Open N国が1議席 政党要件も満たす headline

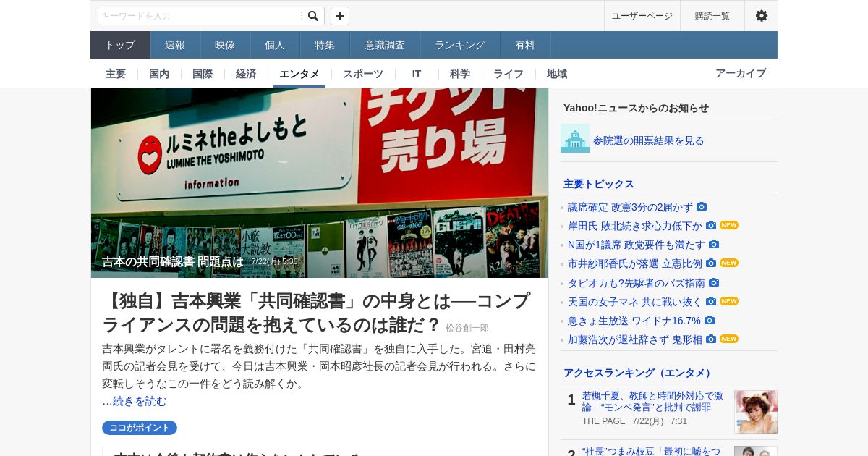coord(637,245)
